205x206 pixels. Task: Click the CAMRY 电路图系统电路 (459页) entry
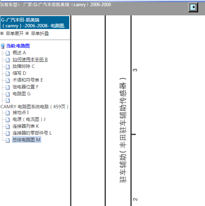pos(34,107)
